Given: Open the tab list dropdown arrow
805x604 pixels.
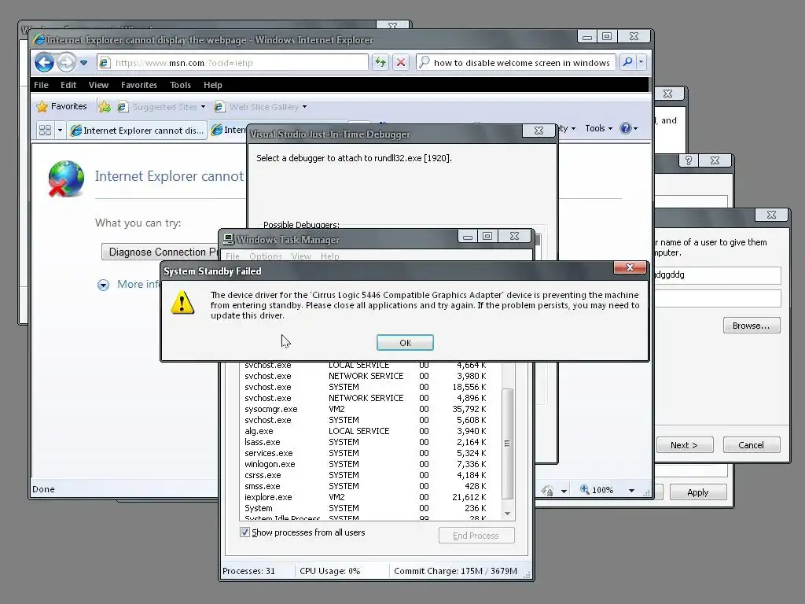Looking at the screenshot, I should point(60,130).
